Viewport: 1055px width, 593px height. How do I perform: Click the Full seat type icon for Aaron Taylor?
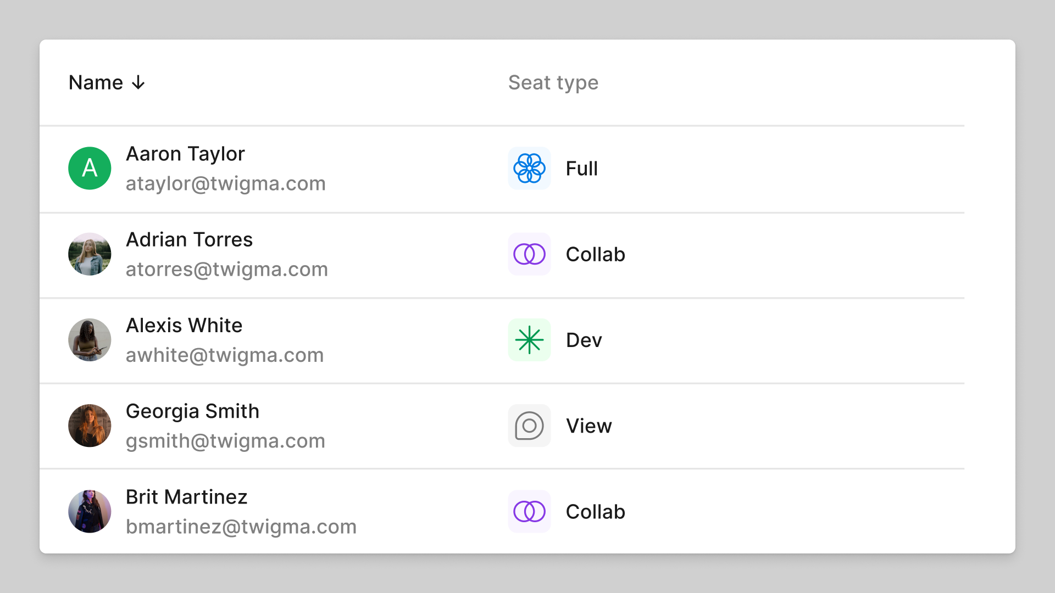click(529, 168)
